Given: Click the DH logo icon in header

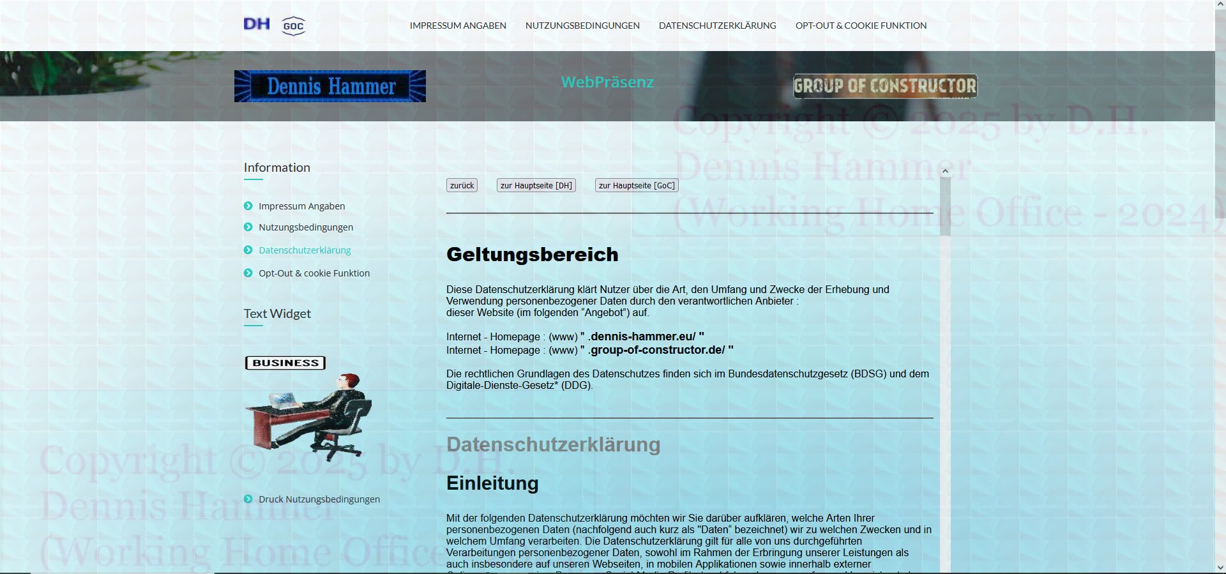Looking at the screenshot, I should pos(257,24).
